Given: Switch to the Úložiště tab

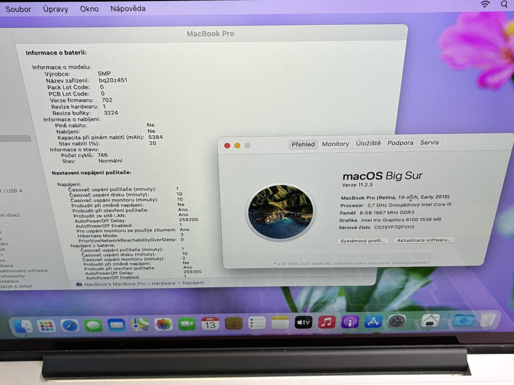Looking at the screenshot, I should [x=368, y=143].
